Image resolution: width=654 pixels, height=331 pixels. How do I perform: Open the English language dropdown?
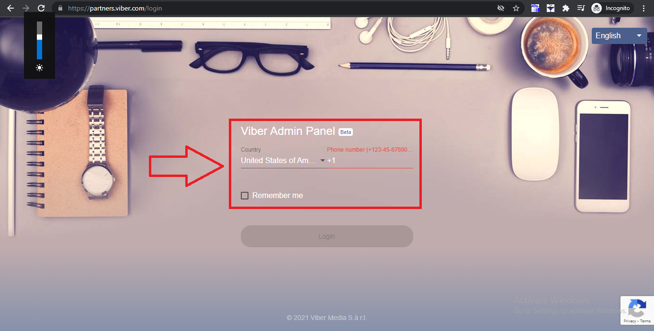620,36
